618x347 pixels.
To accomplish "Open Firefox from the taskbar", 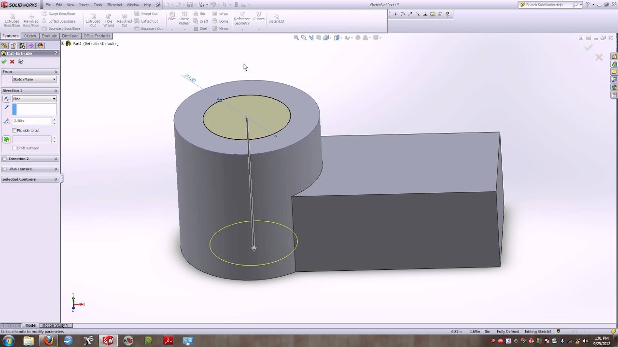I will coord(48,341).
